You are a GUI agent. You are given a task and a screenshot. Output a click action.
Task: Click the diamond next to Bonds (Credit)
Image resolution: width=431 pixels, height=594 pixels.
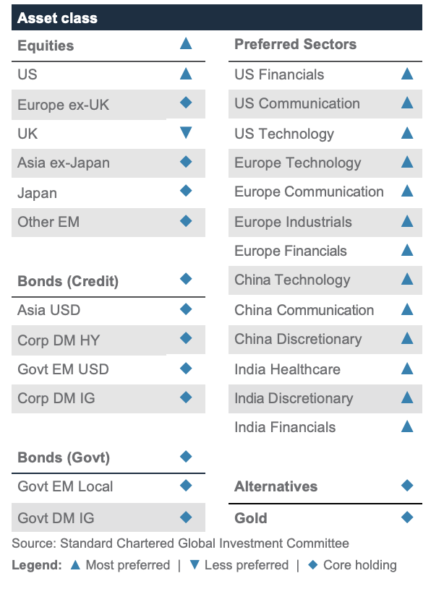[x=186, y=279]
